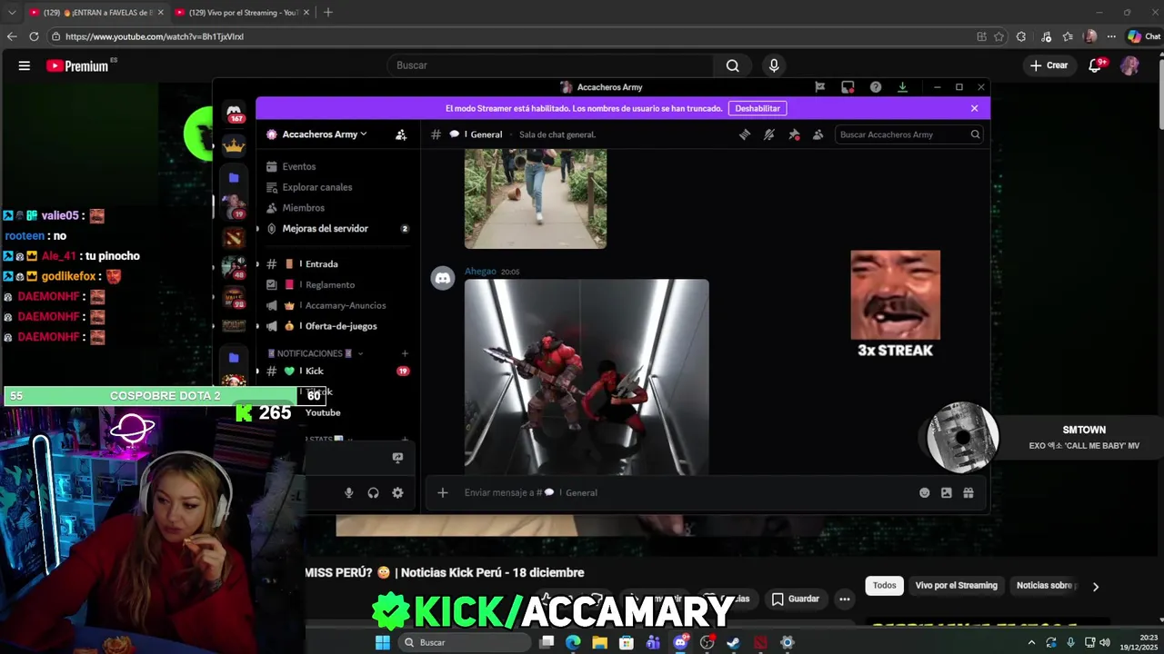The width and height of the screenshot is (1164, 654).
Task: Dismiss the streamer mode banner
Action: click(x=974, y=108)
